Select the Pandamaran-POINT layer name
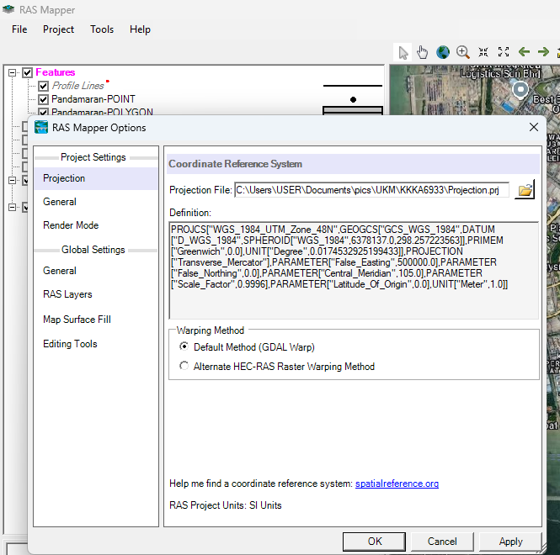This screenshot has height=555, width=560. (93, 98)
